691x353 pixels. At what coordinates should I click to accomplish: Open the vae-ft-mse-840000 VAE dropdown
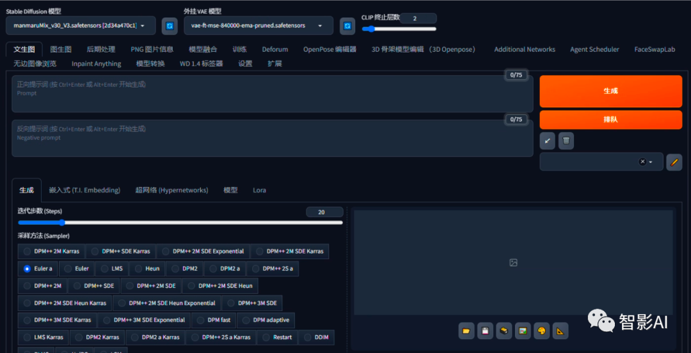click(x=258, y=26)
